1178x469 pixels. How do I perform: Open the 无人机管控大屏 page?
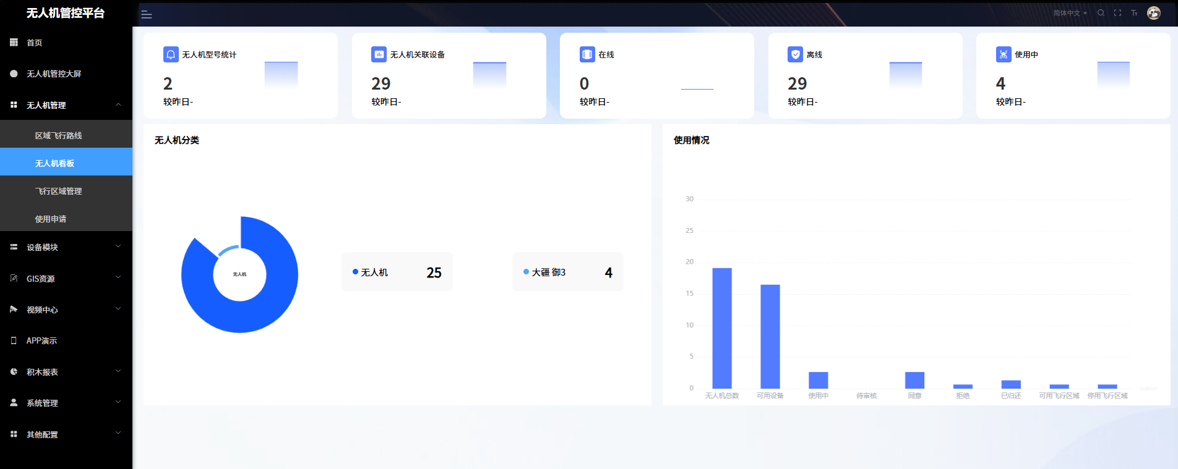click(x=54, y=74)
